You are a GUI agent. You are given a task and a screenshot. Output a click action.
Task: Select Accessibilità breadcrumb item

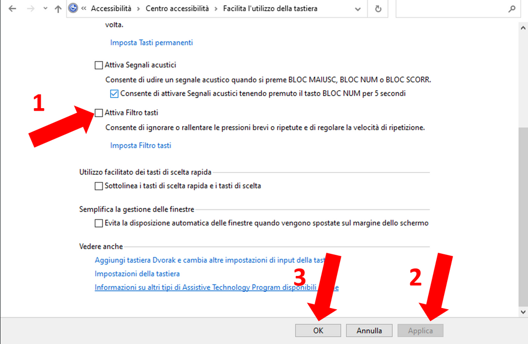pyautogui.click(x=111, y=9)
